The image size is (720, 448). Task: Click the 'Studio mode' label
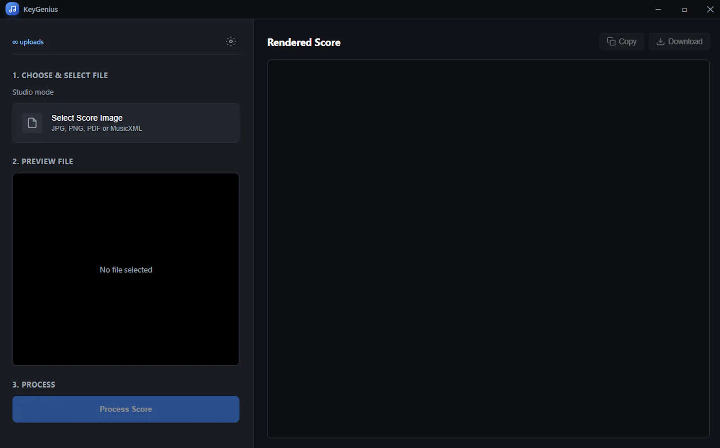pos(33,92)
